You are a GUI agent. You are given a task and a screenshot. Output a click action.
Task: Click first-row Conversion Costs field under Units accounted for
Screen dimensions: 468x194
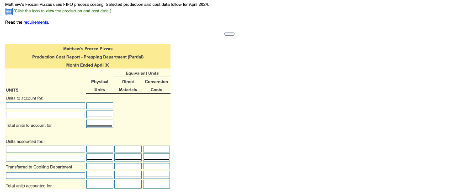[156, 149]
